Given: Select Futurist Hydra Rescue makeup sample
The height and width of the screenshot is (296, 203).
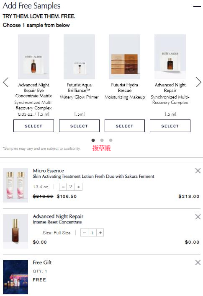Looking at the screenshot, I should point(125,126).
